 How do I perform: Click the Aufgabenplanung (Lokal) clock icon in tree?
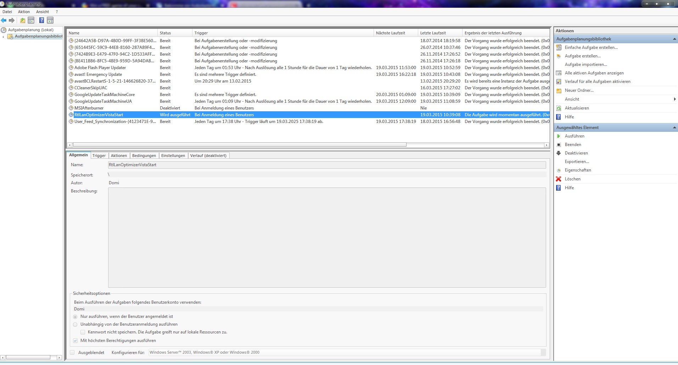pyautogui.click(x=4, y=30)
